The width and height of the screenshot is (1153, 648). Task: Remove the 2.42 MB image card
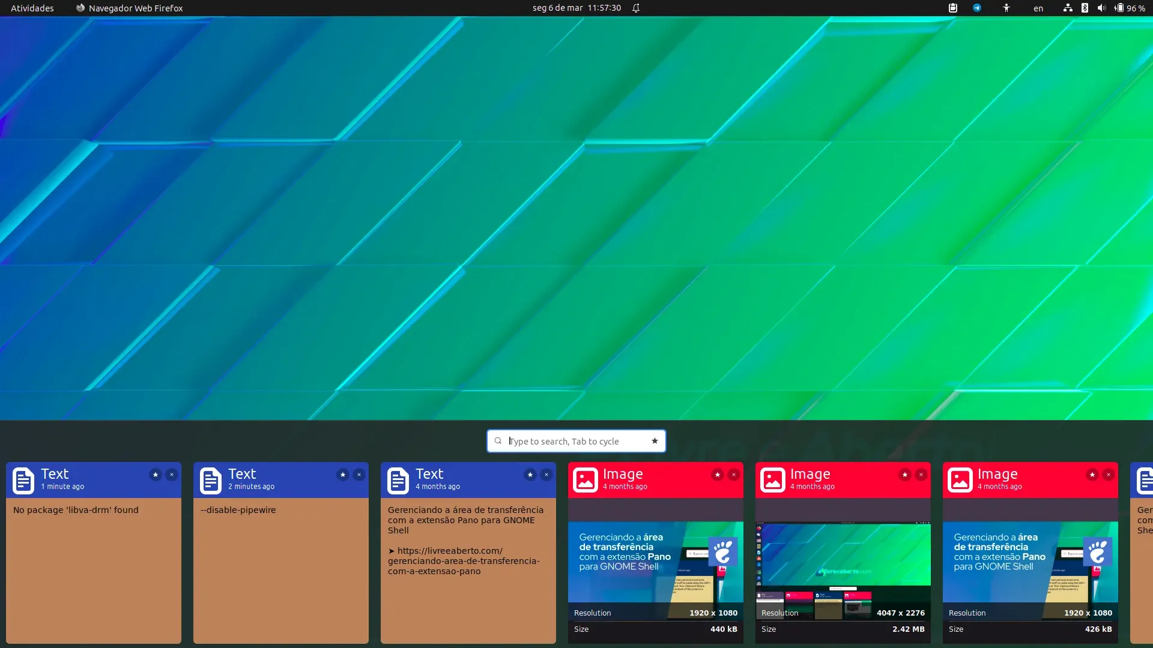point(921,475)
